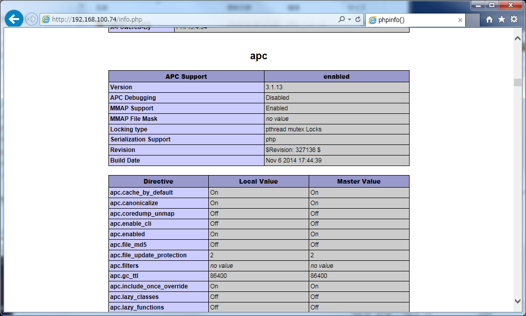This screenshot has width=526, height=316.
Task: Click the scrollbar up arrow
Action: (x=517, y=38)
